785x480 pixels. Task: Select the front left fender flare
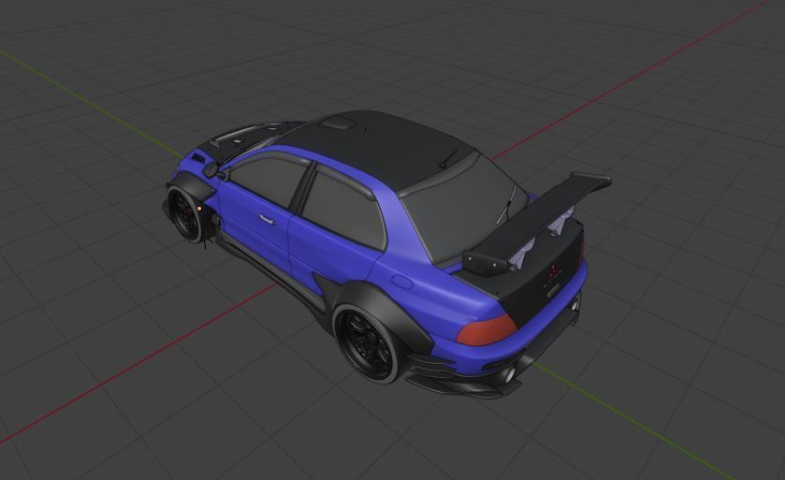coord(195,184)
